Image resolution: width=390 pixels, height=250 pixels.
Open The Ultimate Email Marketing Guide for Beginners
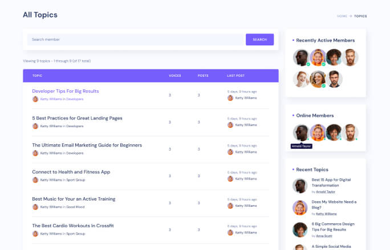tap(87, 145)
